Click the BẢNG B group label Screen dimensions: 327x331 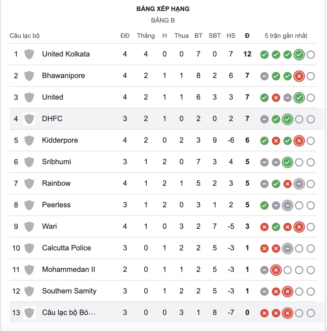[163, 20]
